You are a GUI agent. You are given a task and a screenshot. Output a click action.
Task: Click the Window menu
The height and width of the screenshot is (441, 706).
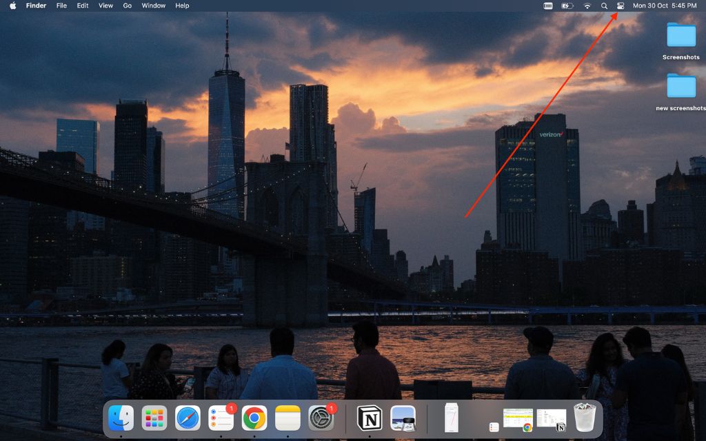click(153, 6)
